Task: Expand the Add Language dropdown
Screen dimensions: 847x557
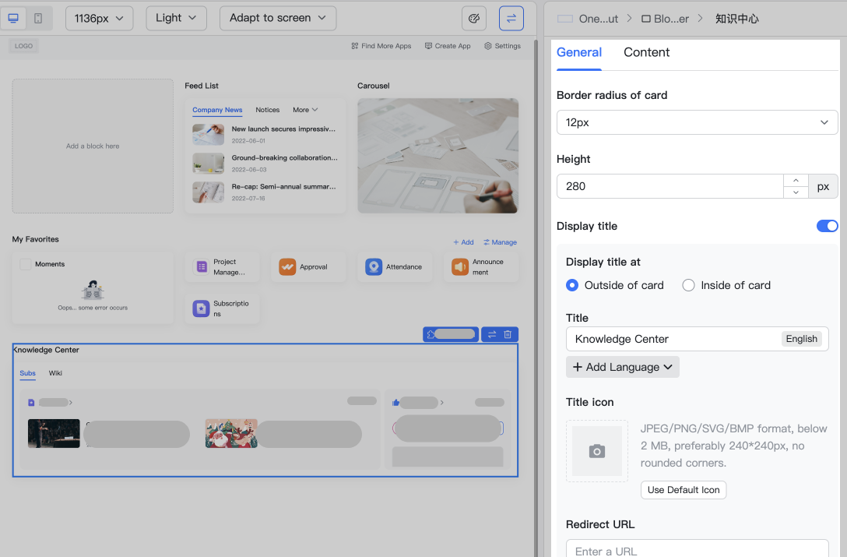Action: click(x=623, y=367)
